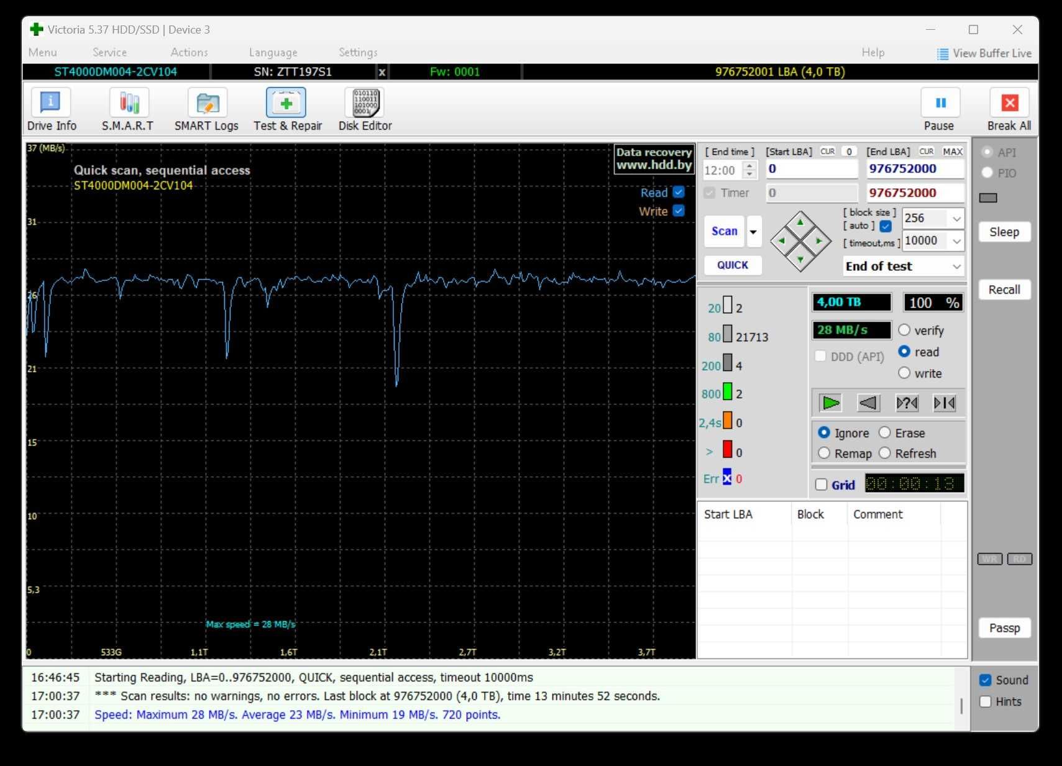
Task: Open the Scan button dropdown arrow
Action: tap(753, 232)
